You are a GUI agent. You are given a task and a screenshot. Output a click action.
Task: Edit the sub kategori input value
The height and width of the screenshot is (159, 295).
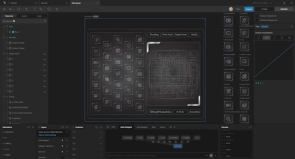[x=62, y=141]
